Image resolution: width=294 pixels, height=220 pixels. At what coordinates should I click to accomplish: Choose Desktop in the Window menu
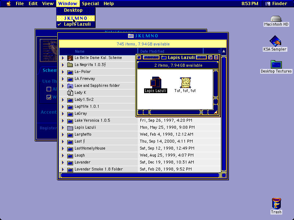[76, 10]
